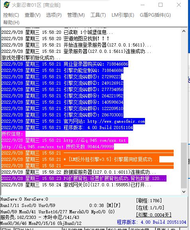The image size is (190, 230).
Task: Click the Hum0/59 Mon0/41 status line
Action: (57, 212)
